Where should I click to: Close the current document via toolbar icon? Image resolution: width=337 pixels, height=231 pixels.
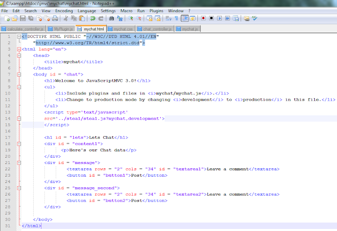click(39, 18)
